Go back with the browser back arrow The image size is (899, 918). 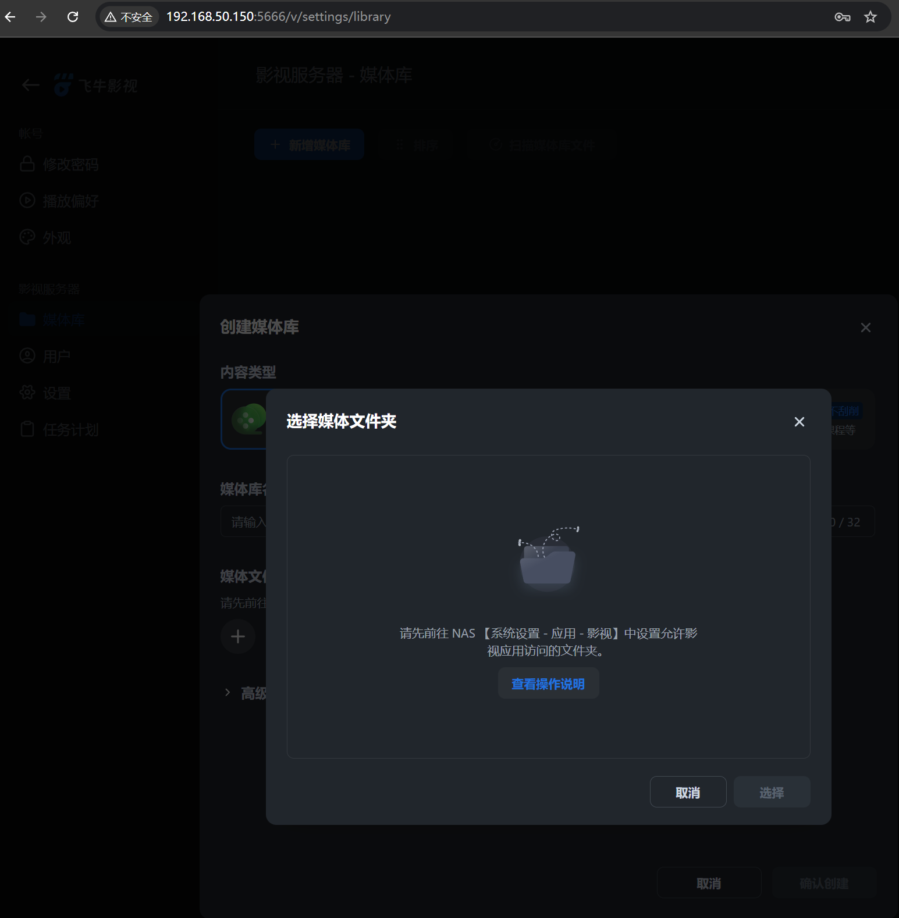click(10, 17)
